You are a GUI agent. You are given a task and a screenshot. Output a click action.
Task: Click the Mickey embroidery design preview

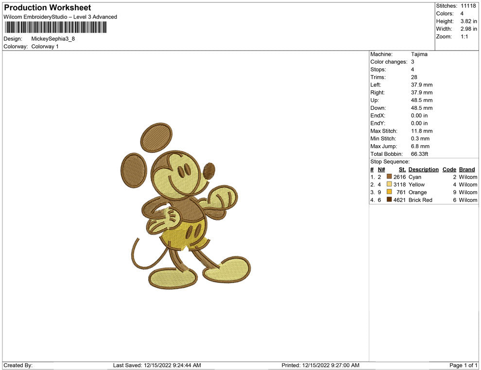186,205
